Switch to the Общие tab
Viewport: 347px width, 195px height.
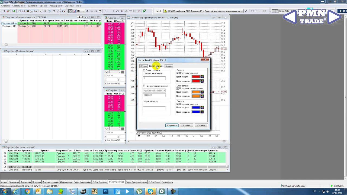[143, 66]
